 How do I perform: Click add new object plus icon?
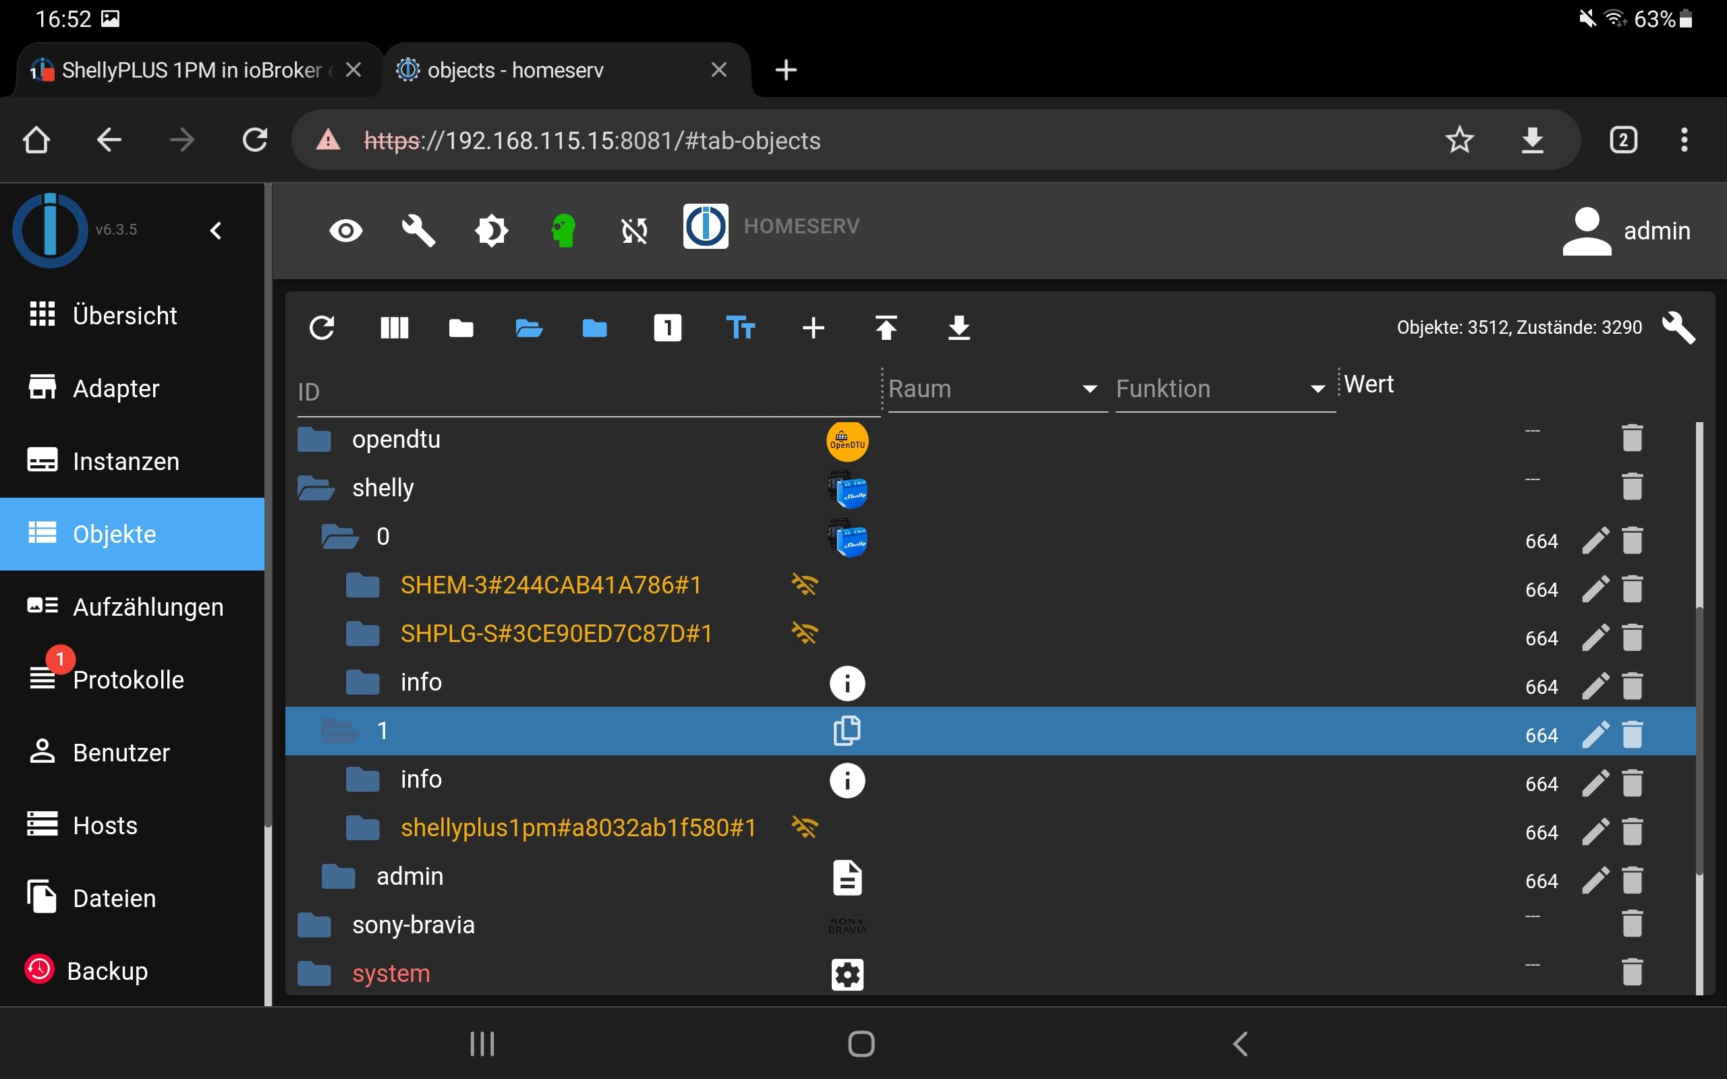point(813,328)
